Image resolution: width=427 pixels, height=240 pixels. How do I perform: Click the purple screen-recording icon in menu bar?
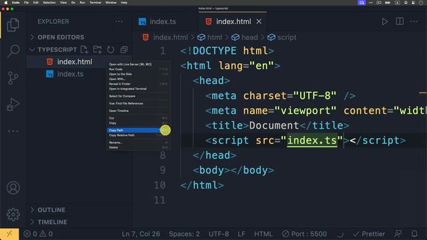(x=362, y=3)
